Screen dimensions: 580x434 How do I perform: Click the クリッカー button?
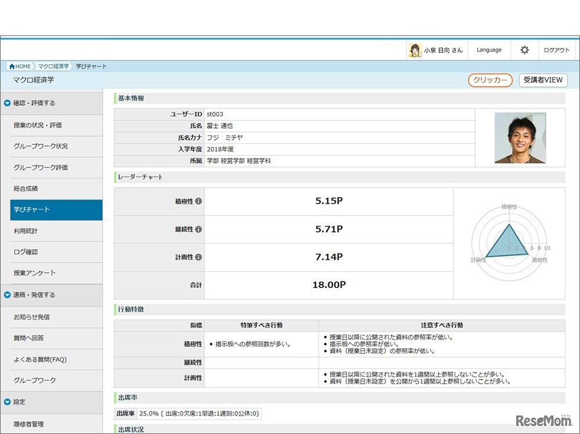click(490, 81)
